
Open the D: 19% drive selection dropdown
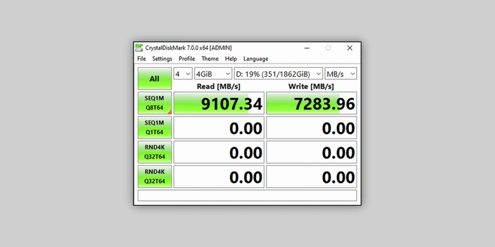[x=278, y=74]
